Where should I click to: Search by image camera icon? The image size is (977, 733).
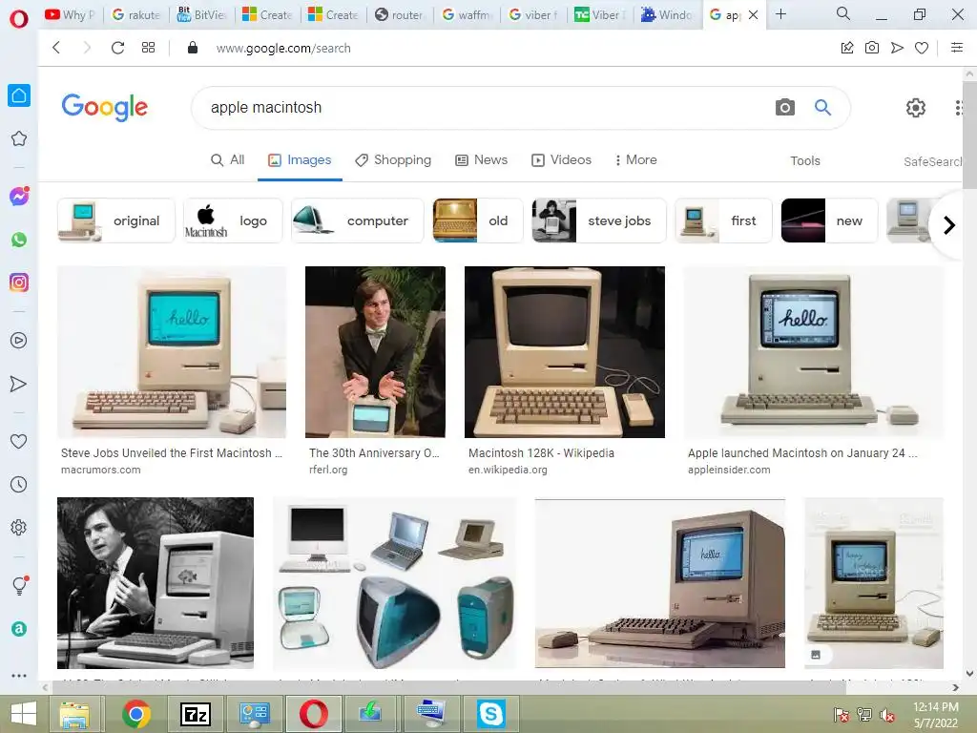(785, 107)
